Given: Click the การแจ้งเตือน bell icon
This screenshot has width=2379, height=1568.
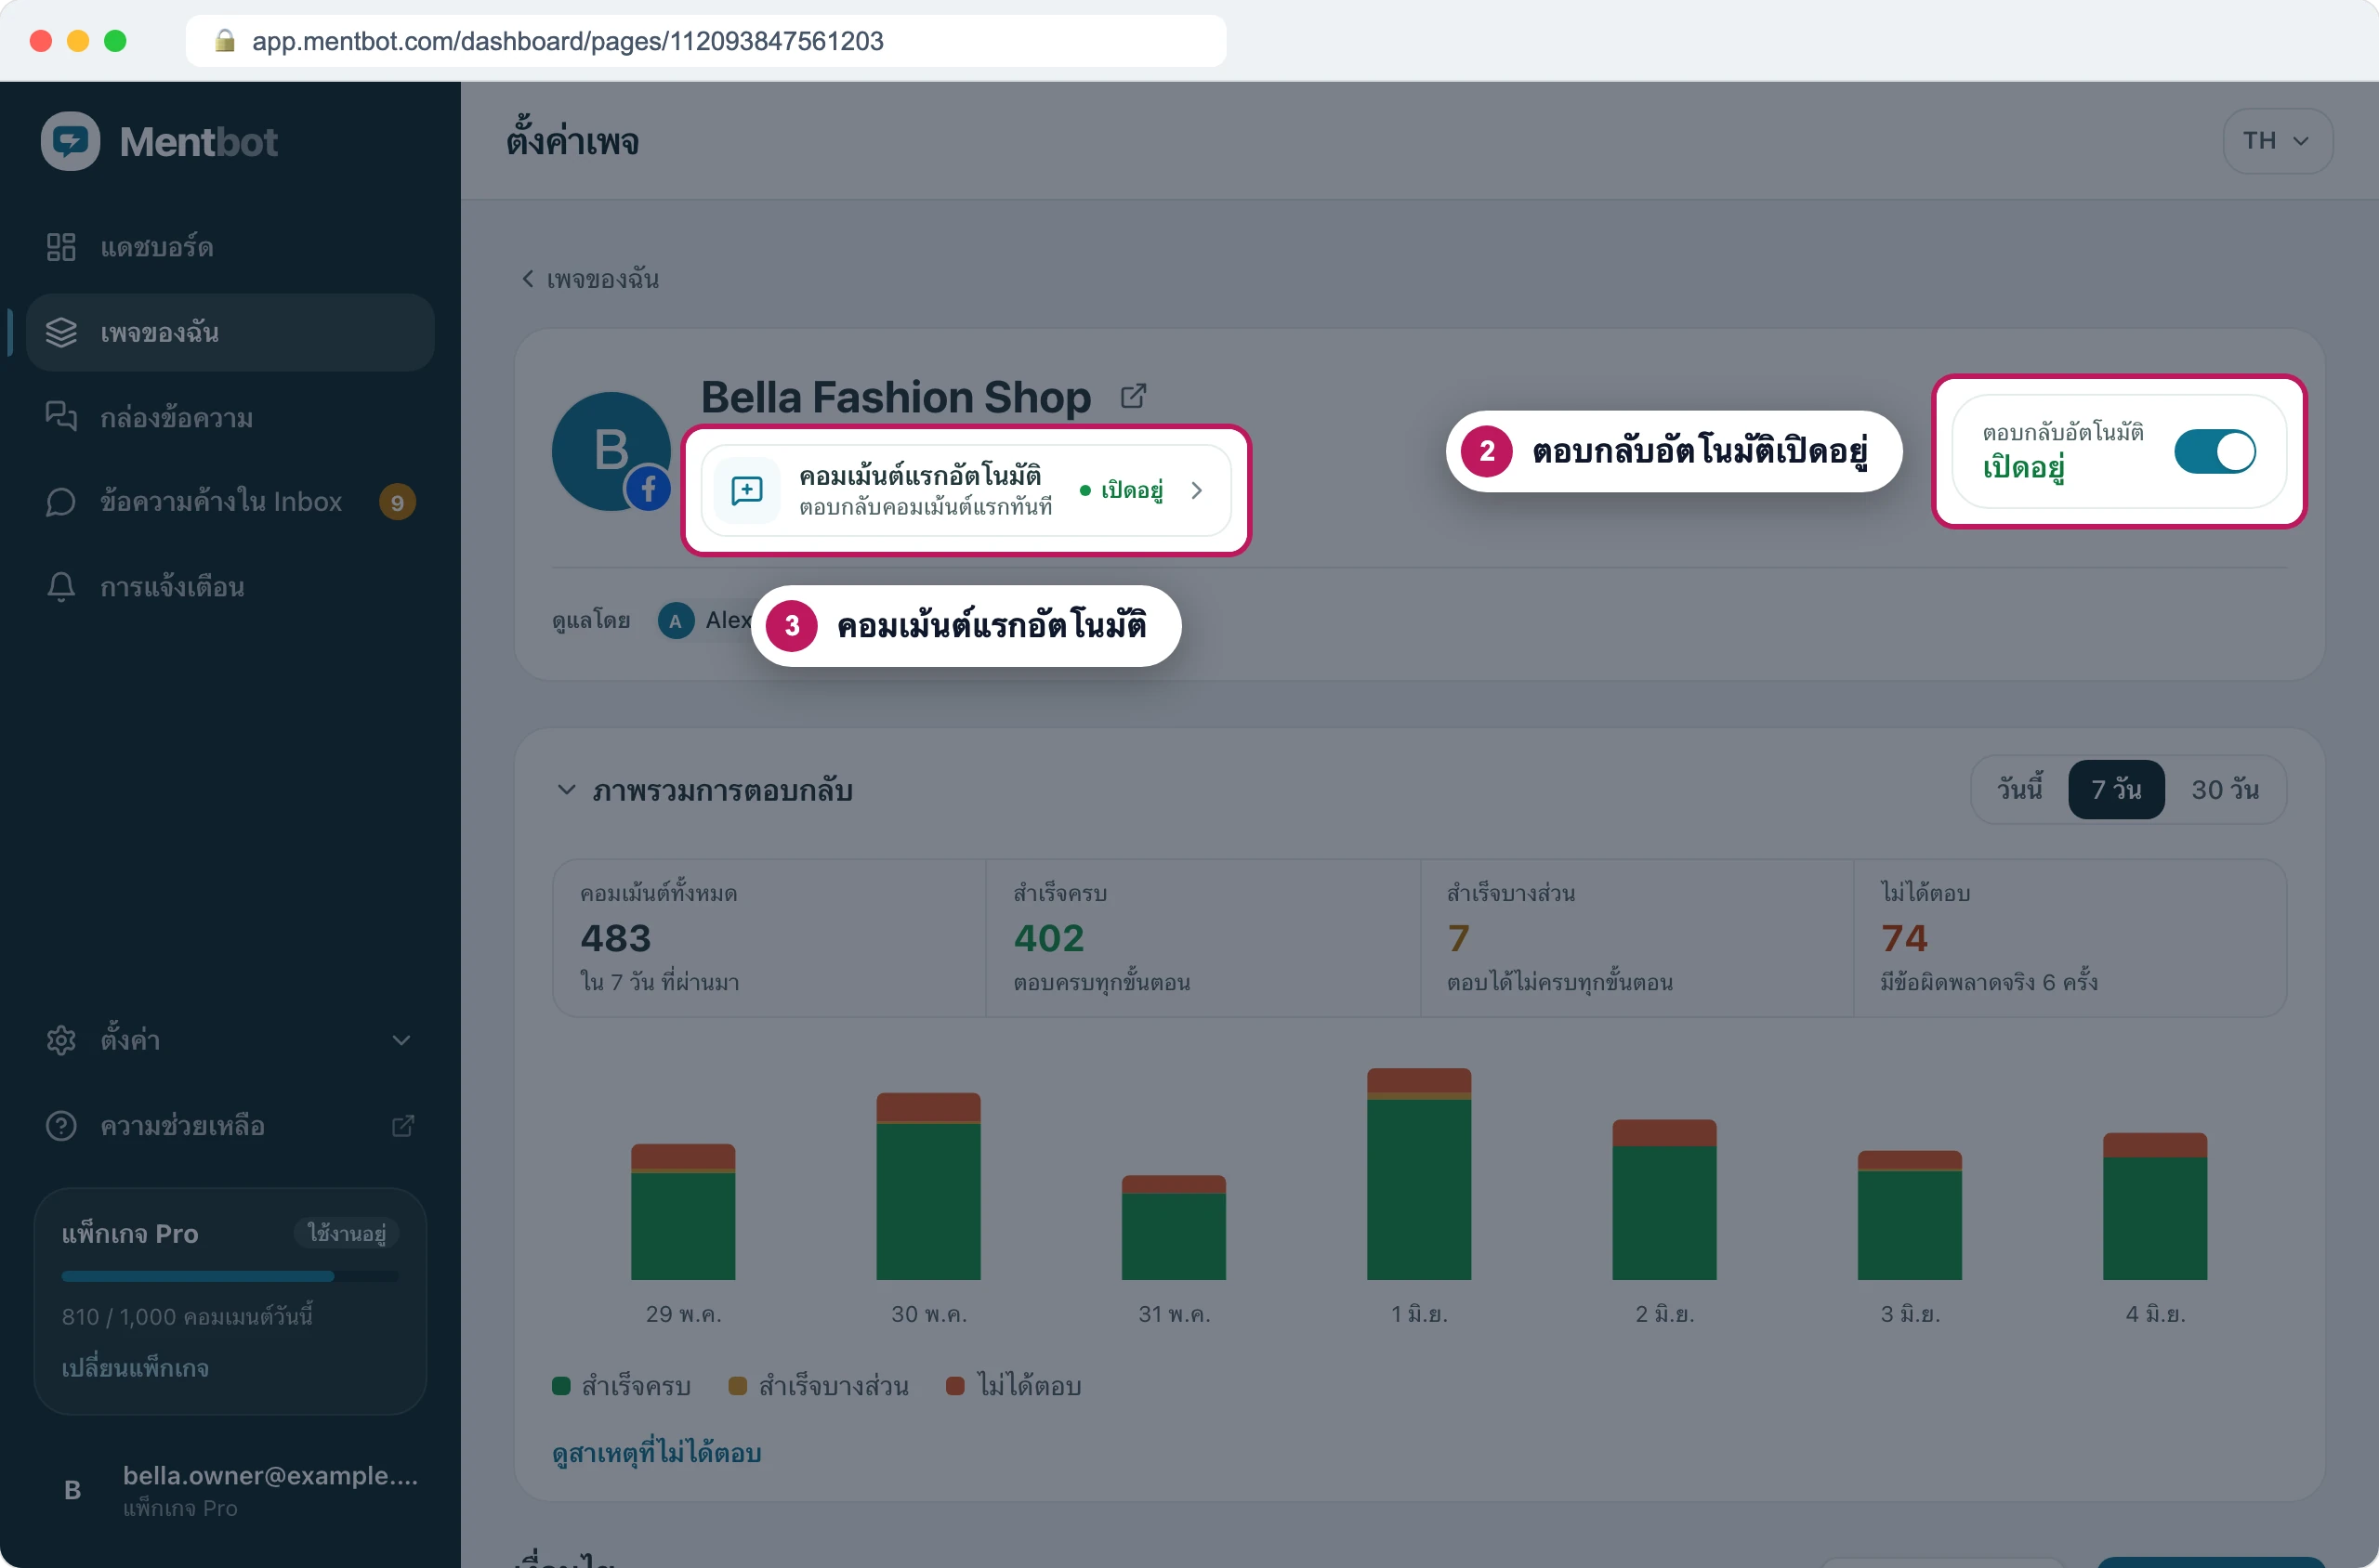Looking at the screenshot, I should pyautogui.click(x=61, y=587).
